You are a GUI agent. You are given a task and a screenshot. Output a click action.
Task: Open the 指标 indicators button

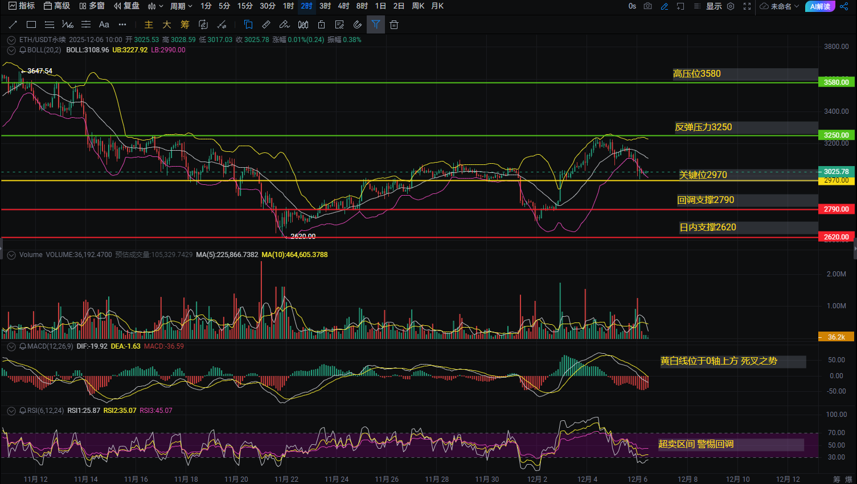point(22,6)
